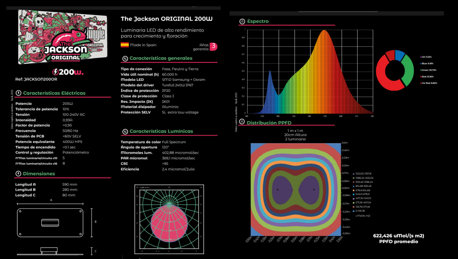
Task: Click the Jackson Original product image
Action: click(x=62, y=36)
